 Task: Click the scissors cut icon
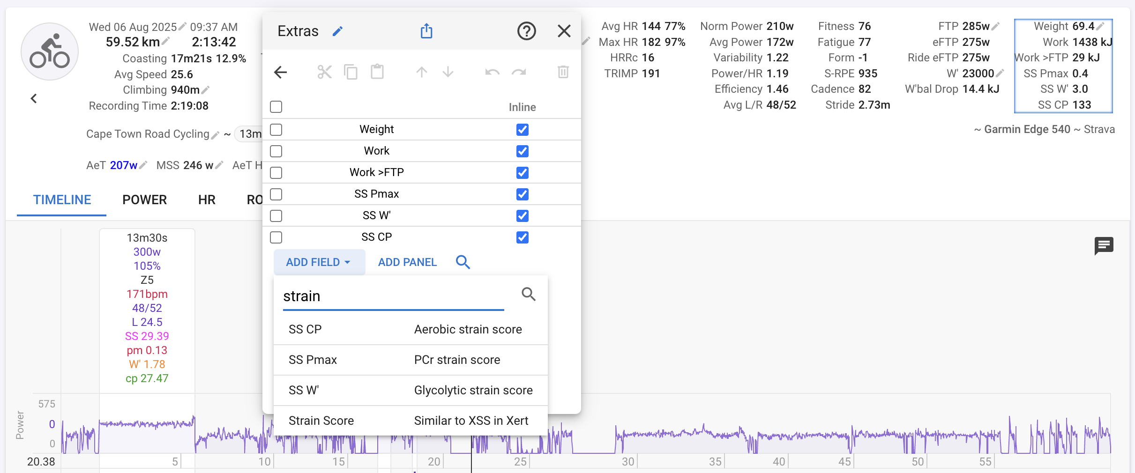(x=324, y=72)
